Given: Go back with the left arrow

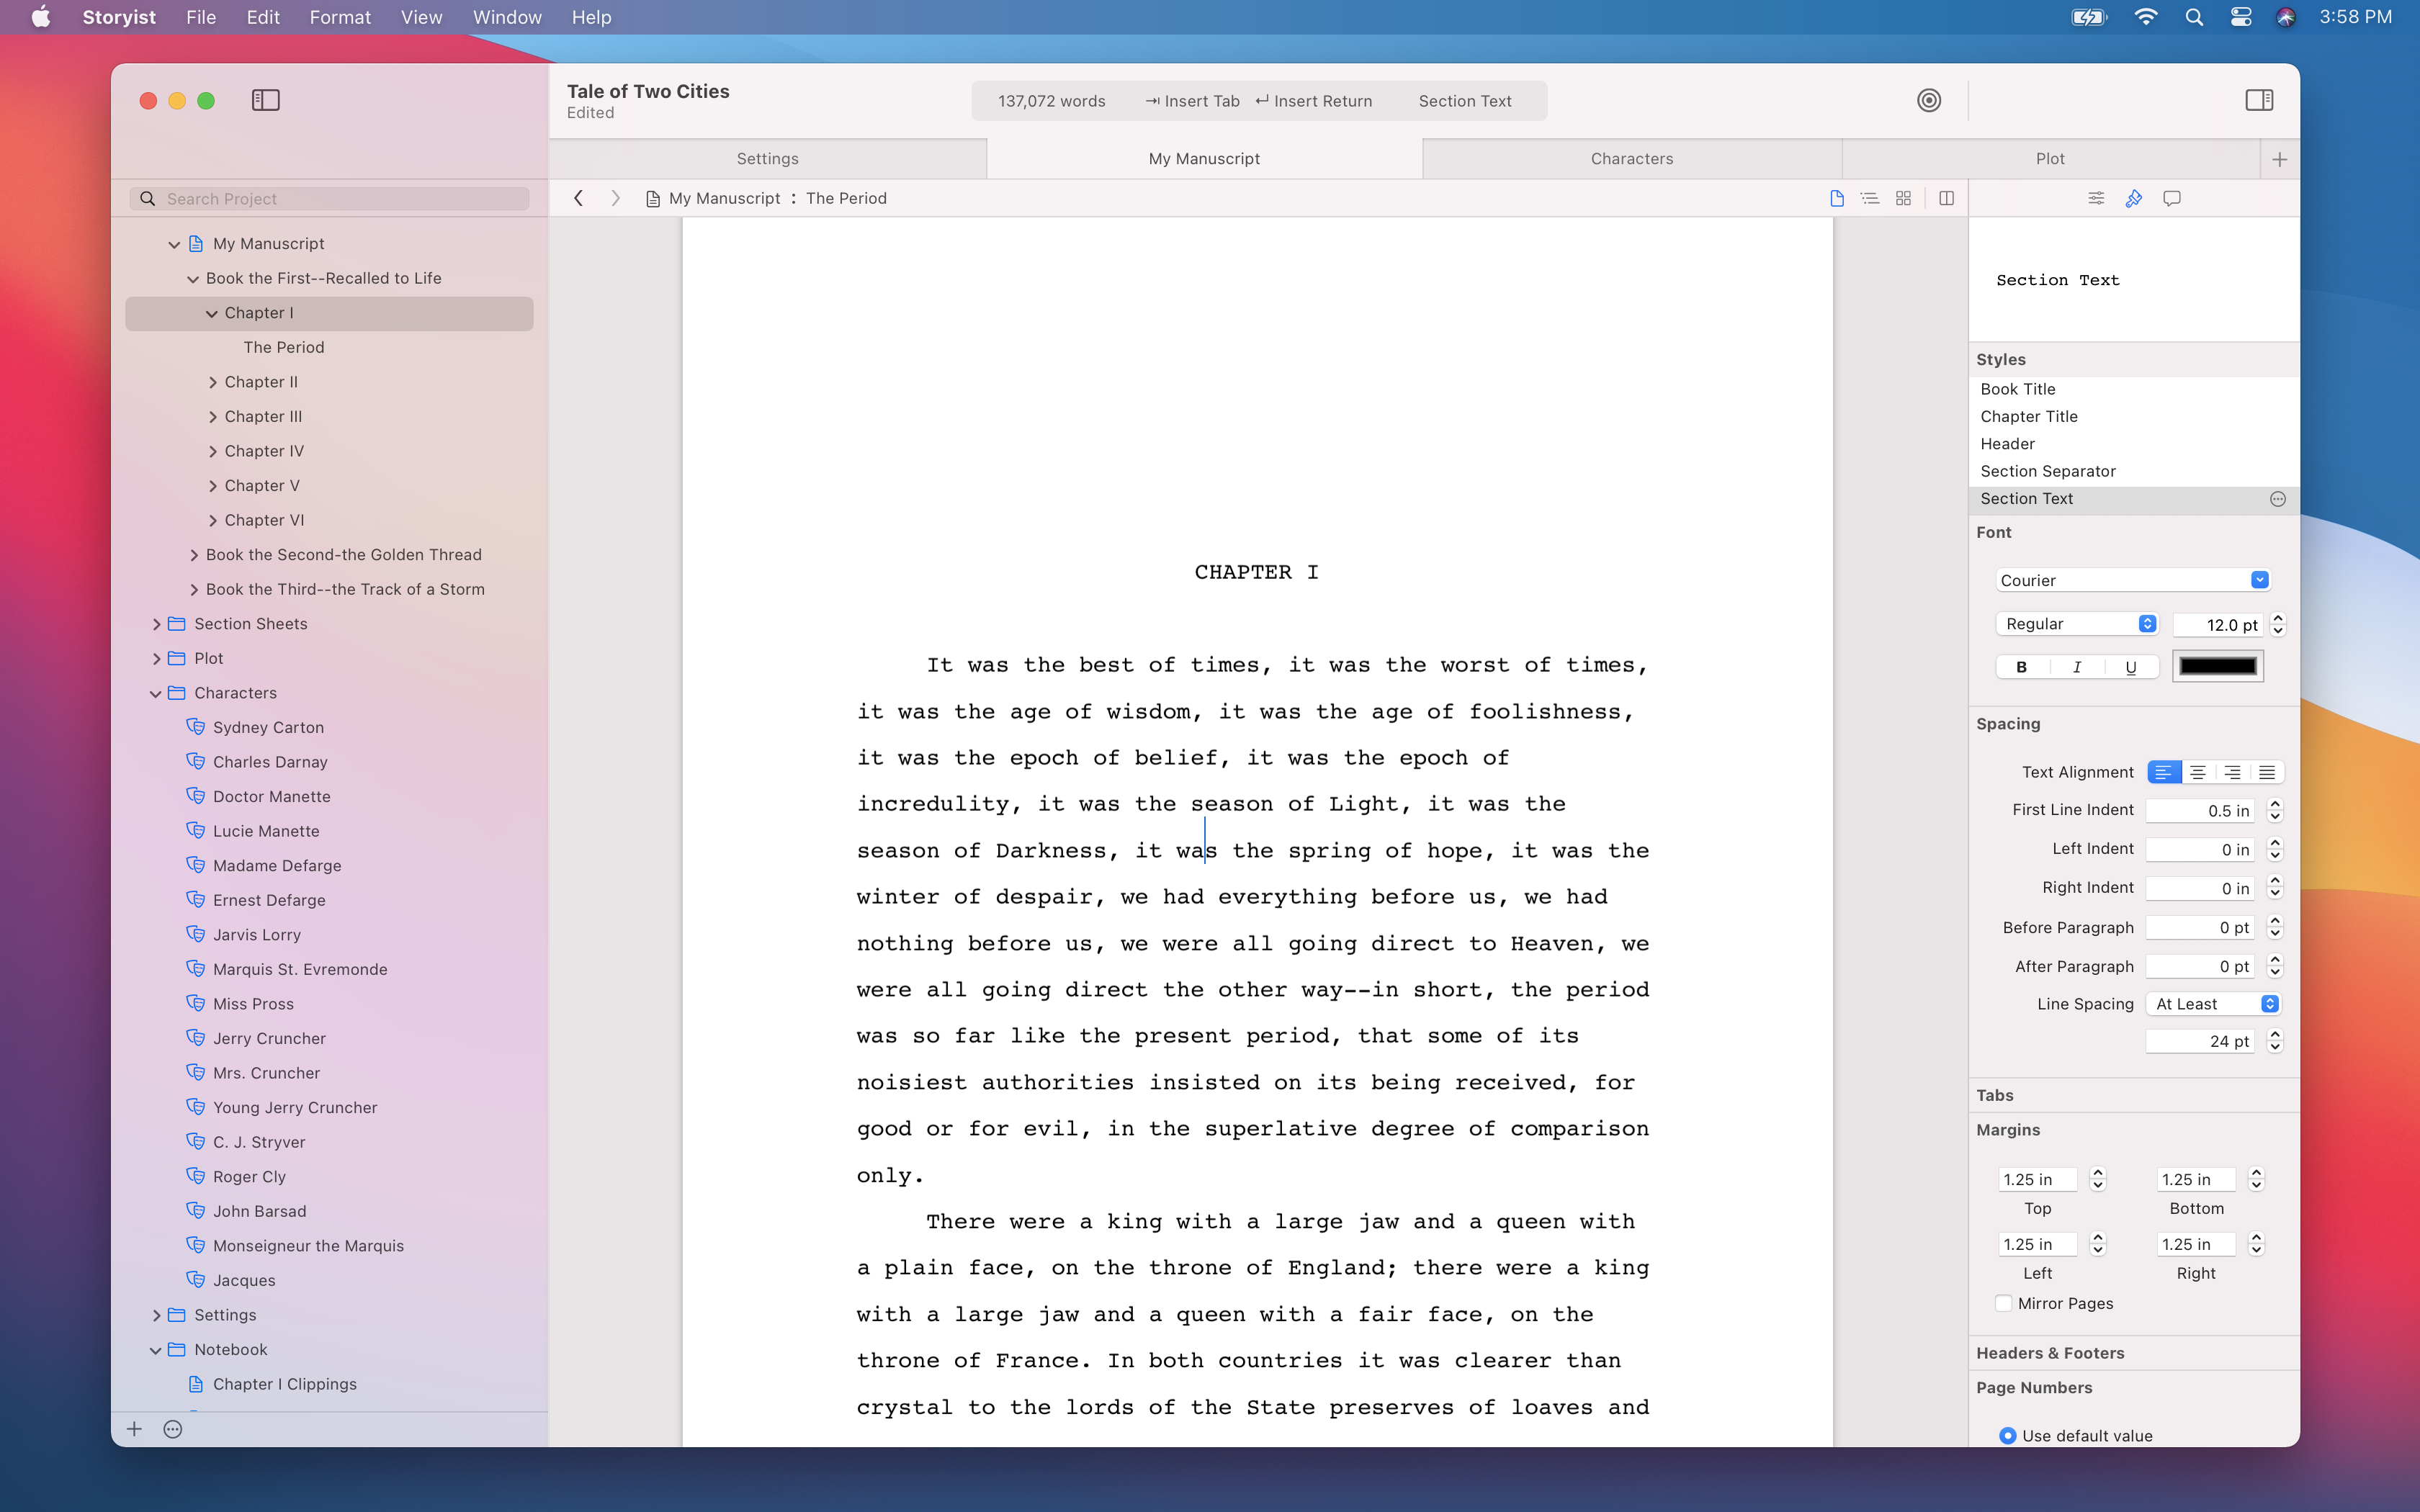Looking at the screenshot, I should click(x=578, y=198).
